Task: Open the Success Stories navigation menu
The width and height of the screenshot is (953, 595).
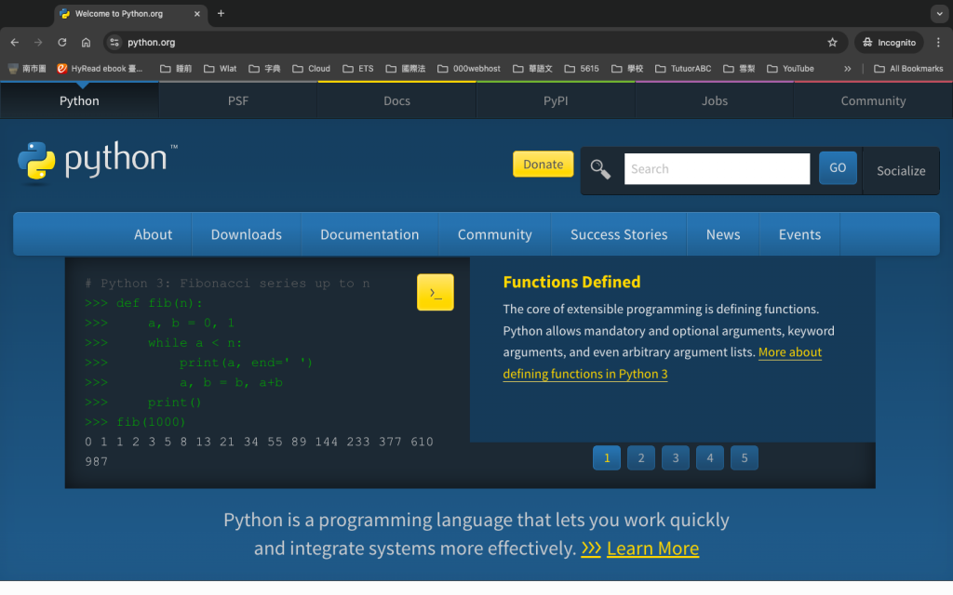Action: pyautogui.click(x=619, y=234)
